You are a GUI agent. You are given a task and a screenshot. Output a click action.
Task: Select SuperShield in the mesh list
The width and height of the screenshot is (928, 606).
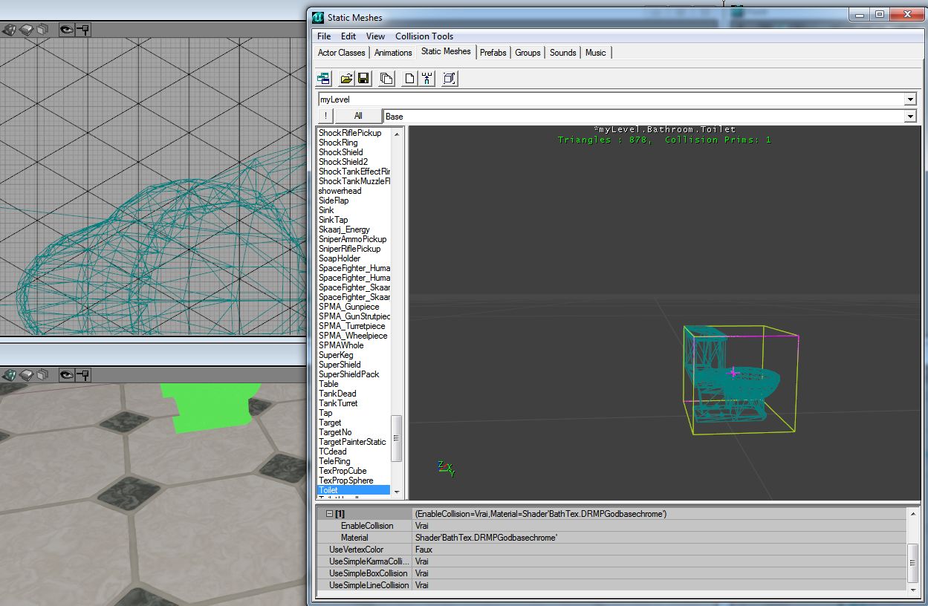(340, 365)
